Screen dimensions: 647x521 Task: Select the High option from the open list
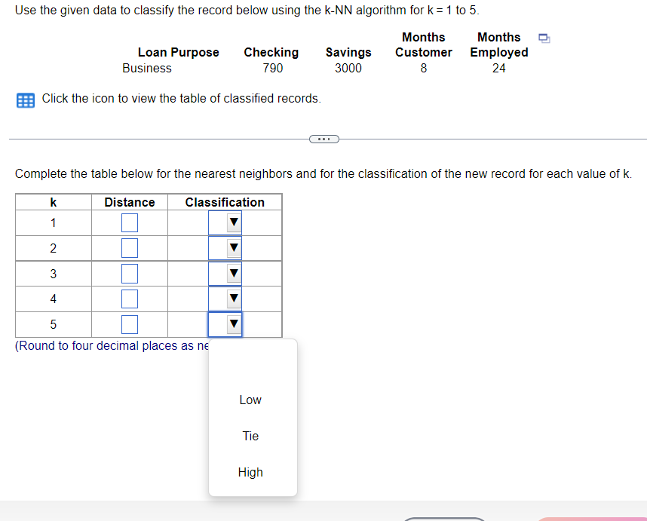(x=250, y=472)
